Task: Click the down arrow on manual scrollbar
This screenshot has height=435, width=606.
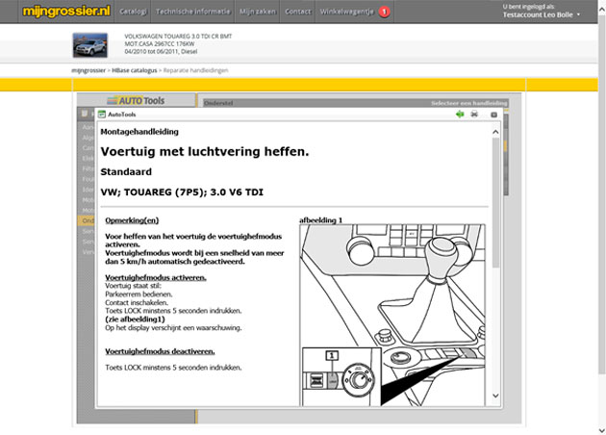Action: pyautogui.click(x=495, y=396)
